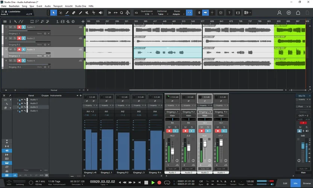The height and width of the screenshot is (188, 313).
Task: Open the Quantisieren 1/16 dropdown
Action: [x=147, y=14]
